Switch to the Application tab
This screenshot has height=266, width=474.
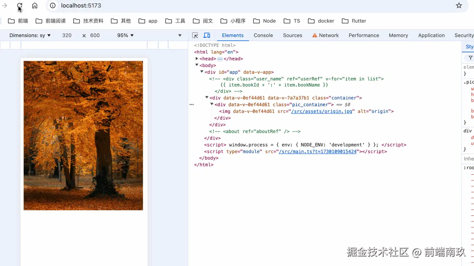coord(431,36)
